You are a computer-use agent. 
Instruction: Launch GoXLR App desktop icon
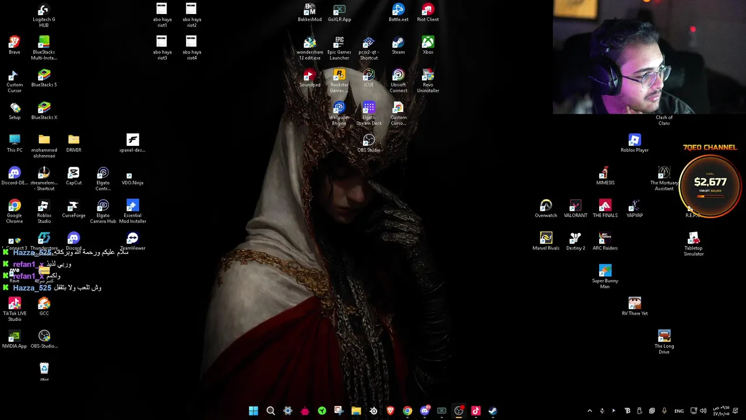click(339, 13)
